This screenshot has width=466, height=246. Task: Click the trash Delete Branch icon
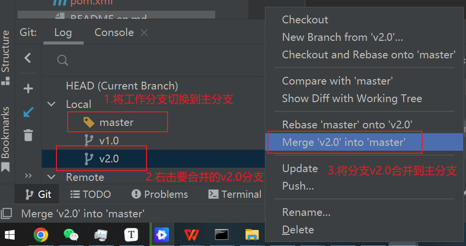[x=28, y=135]
